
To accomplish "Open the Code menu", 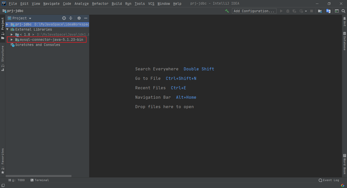I will (x=67, y=4).
